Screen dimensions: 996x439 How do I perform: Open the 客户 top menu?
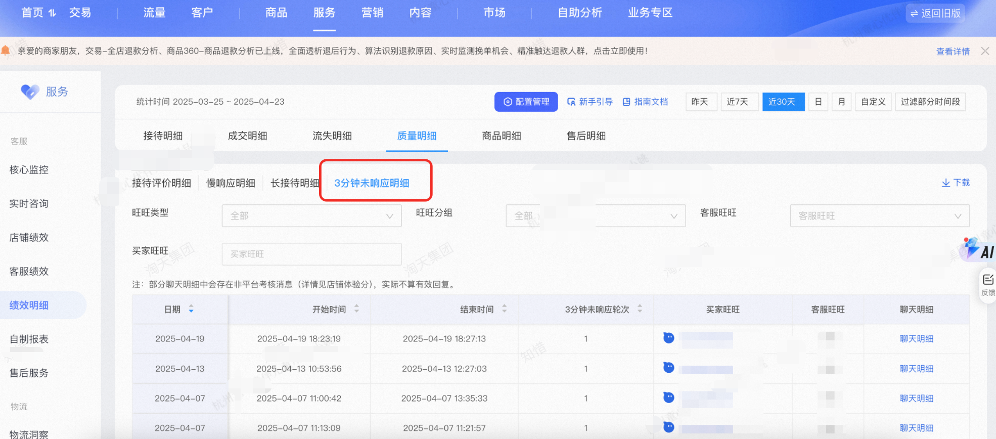202,13
